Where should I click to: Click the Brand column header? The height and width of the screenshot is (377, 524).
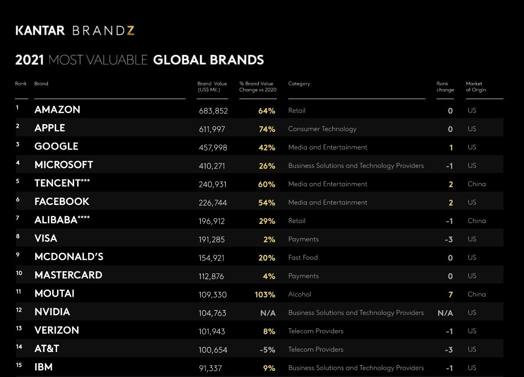tap(41, 84)
